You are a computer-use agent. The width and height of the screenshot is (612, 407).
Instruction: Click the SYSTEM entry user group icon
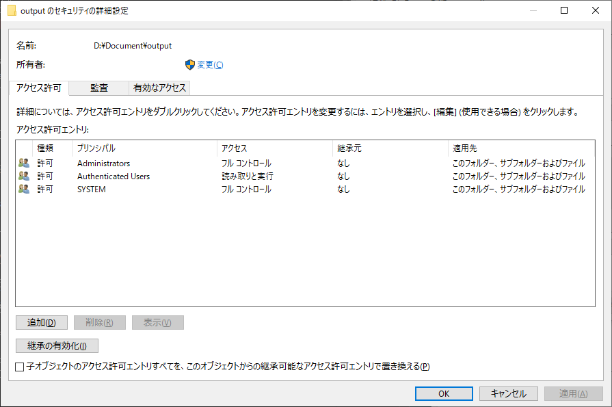24,189
